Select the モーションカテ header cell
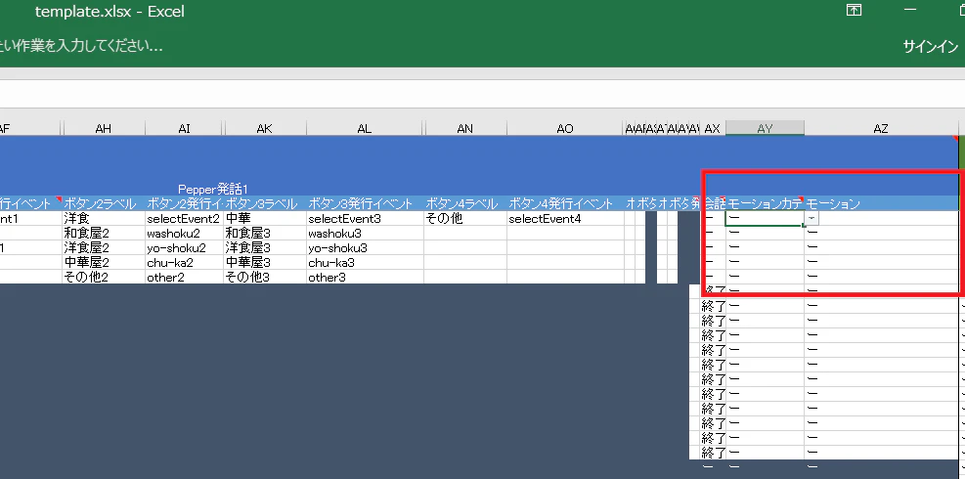Viewport: 965px width, 479px height. pyautogui.click(x=765, y=203)
